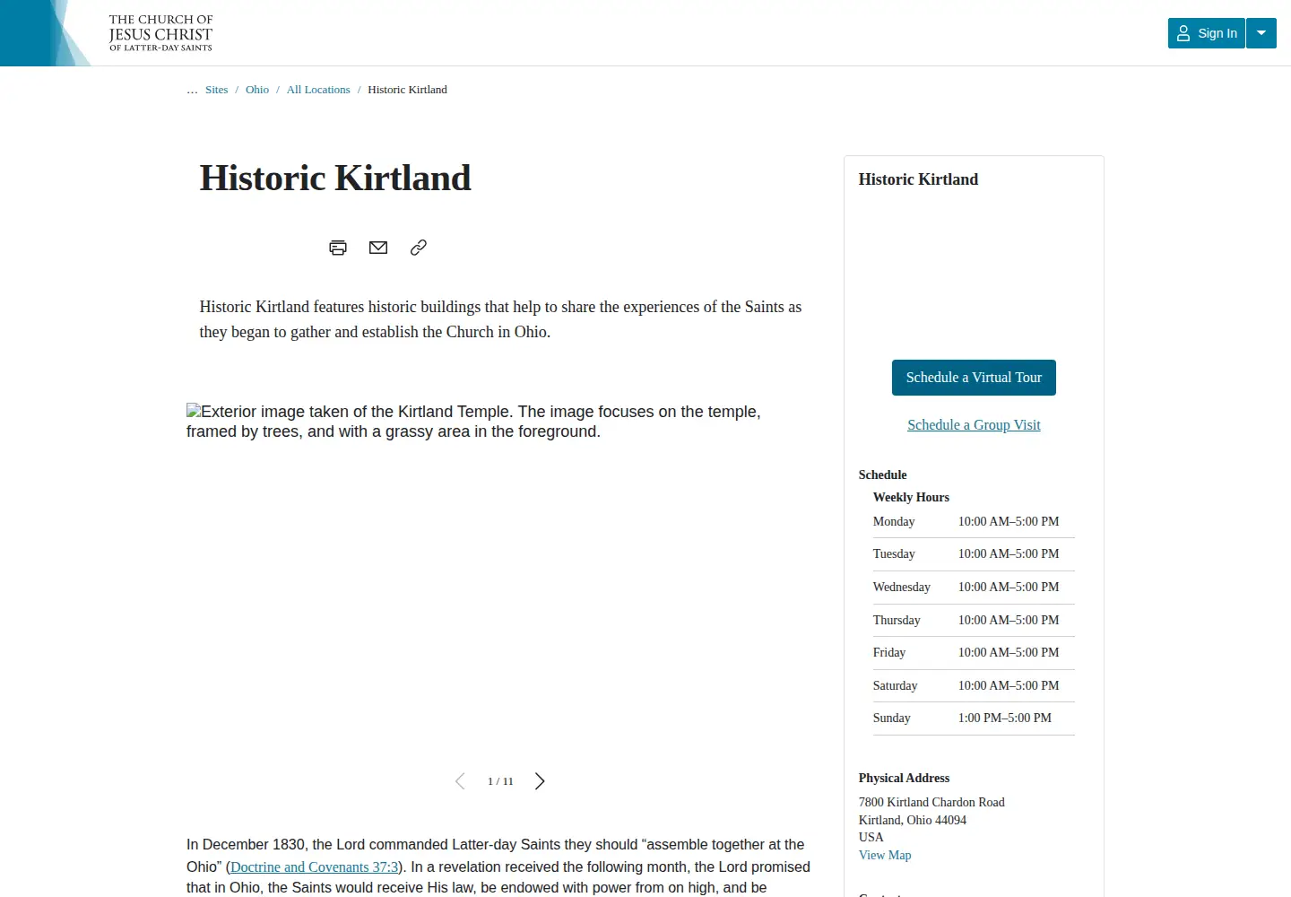Click the 1 / 11 image counter
The image size is (1291, 897).
tap(500, 781)
